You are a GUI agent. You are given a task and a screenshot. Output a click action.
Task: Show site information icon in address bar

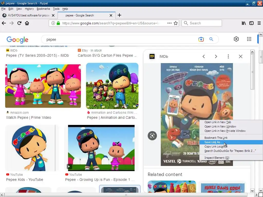pyautogui.click(x=53, y=23)
